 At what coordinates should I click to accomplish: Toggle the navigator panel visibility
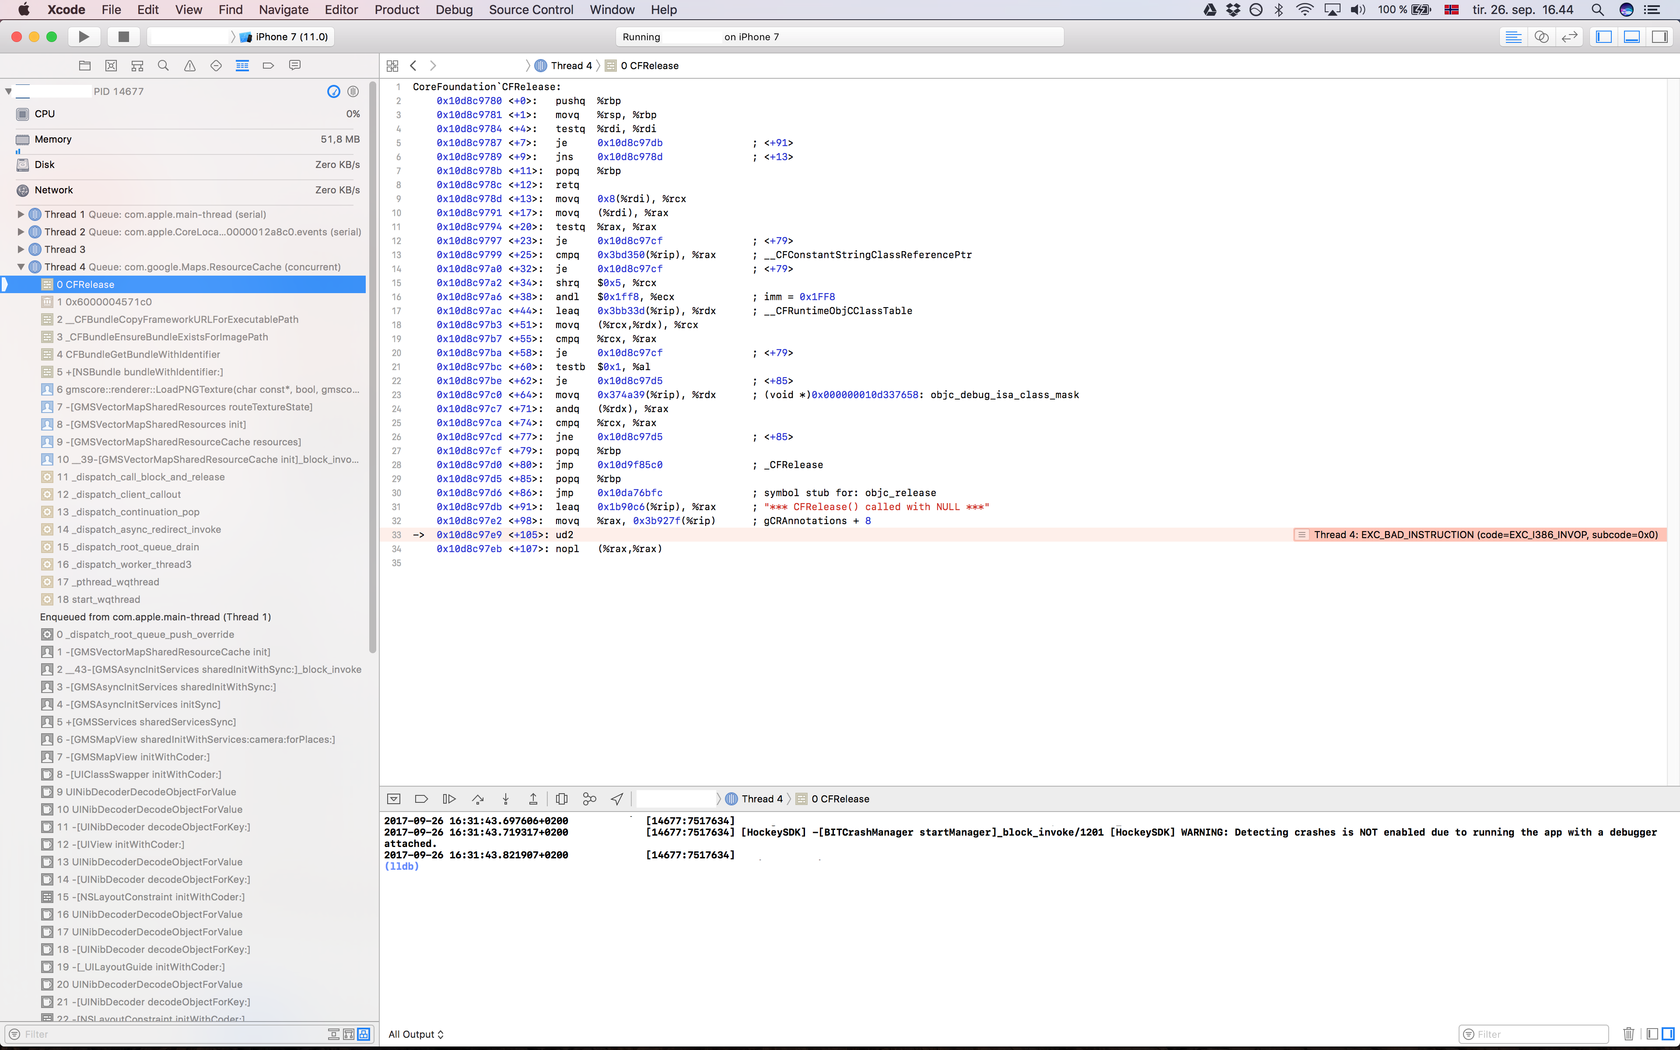pos(1603,37)
